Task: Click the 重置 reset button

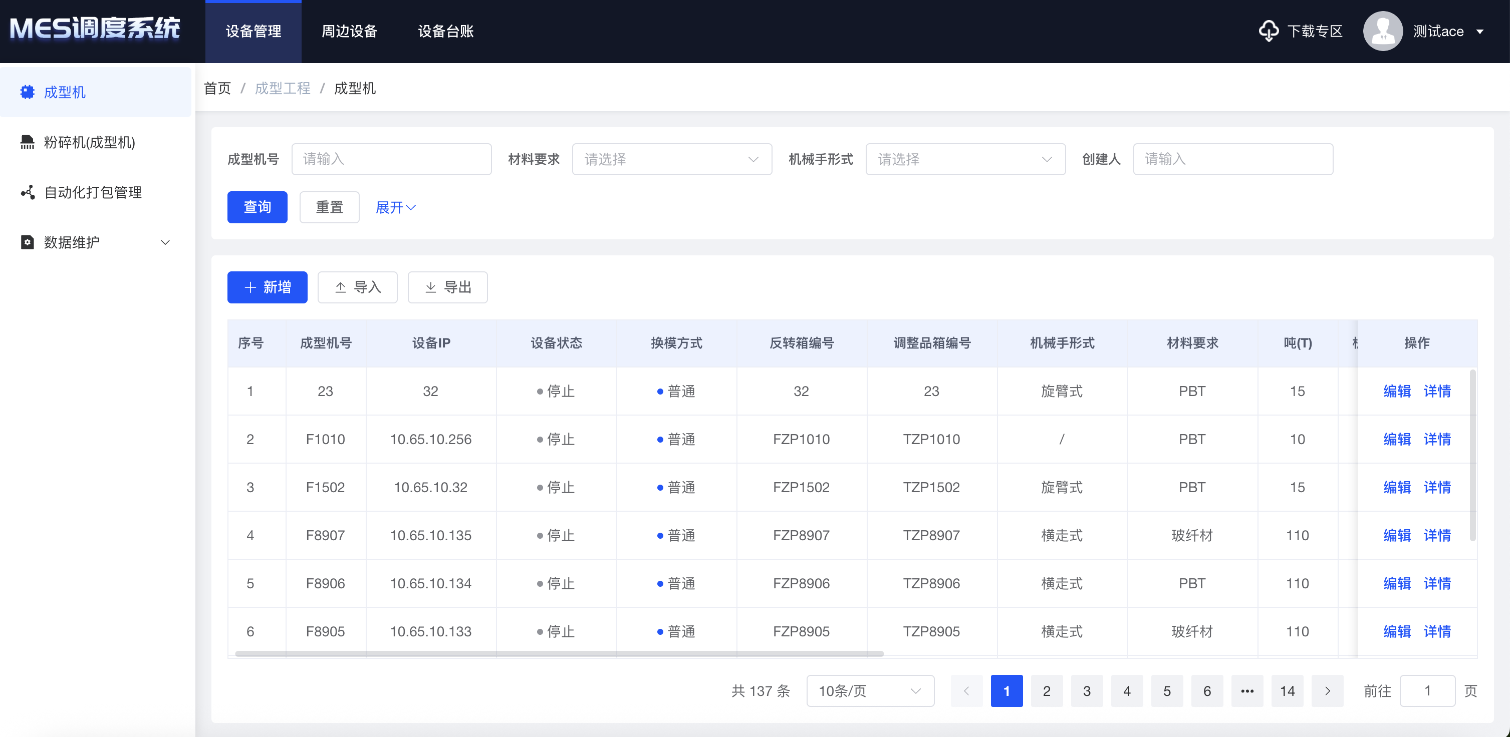Action: (329, 207)
